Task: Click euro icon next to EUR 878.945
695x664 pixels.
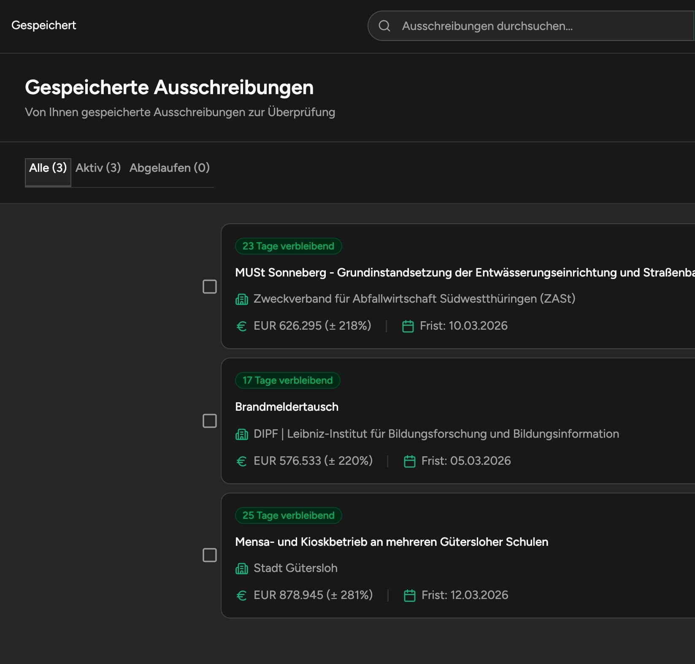Action: coord(241,596)
